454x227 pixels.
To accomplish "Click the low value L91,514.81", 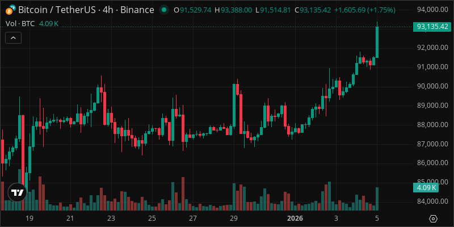I will pos(273,10).
